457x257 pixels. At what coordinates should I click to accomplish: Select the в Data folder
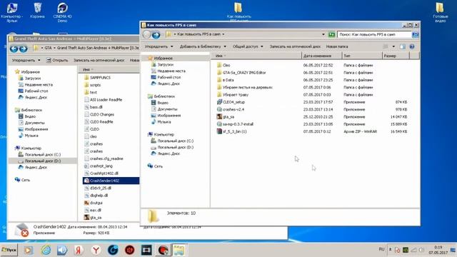point(226,80)
